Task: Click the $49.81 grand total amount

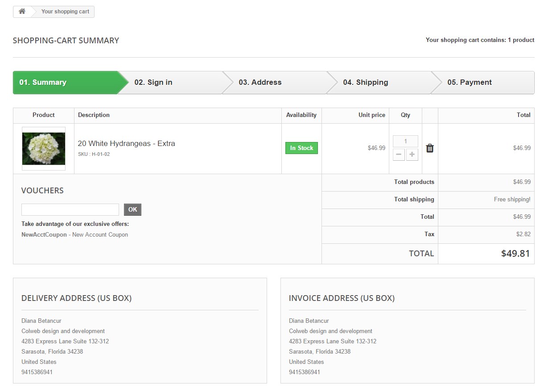Action: point(515,254)
